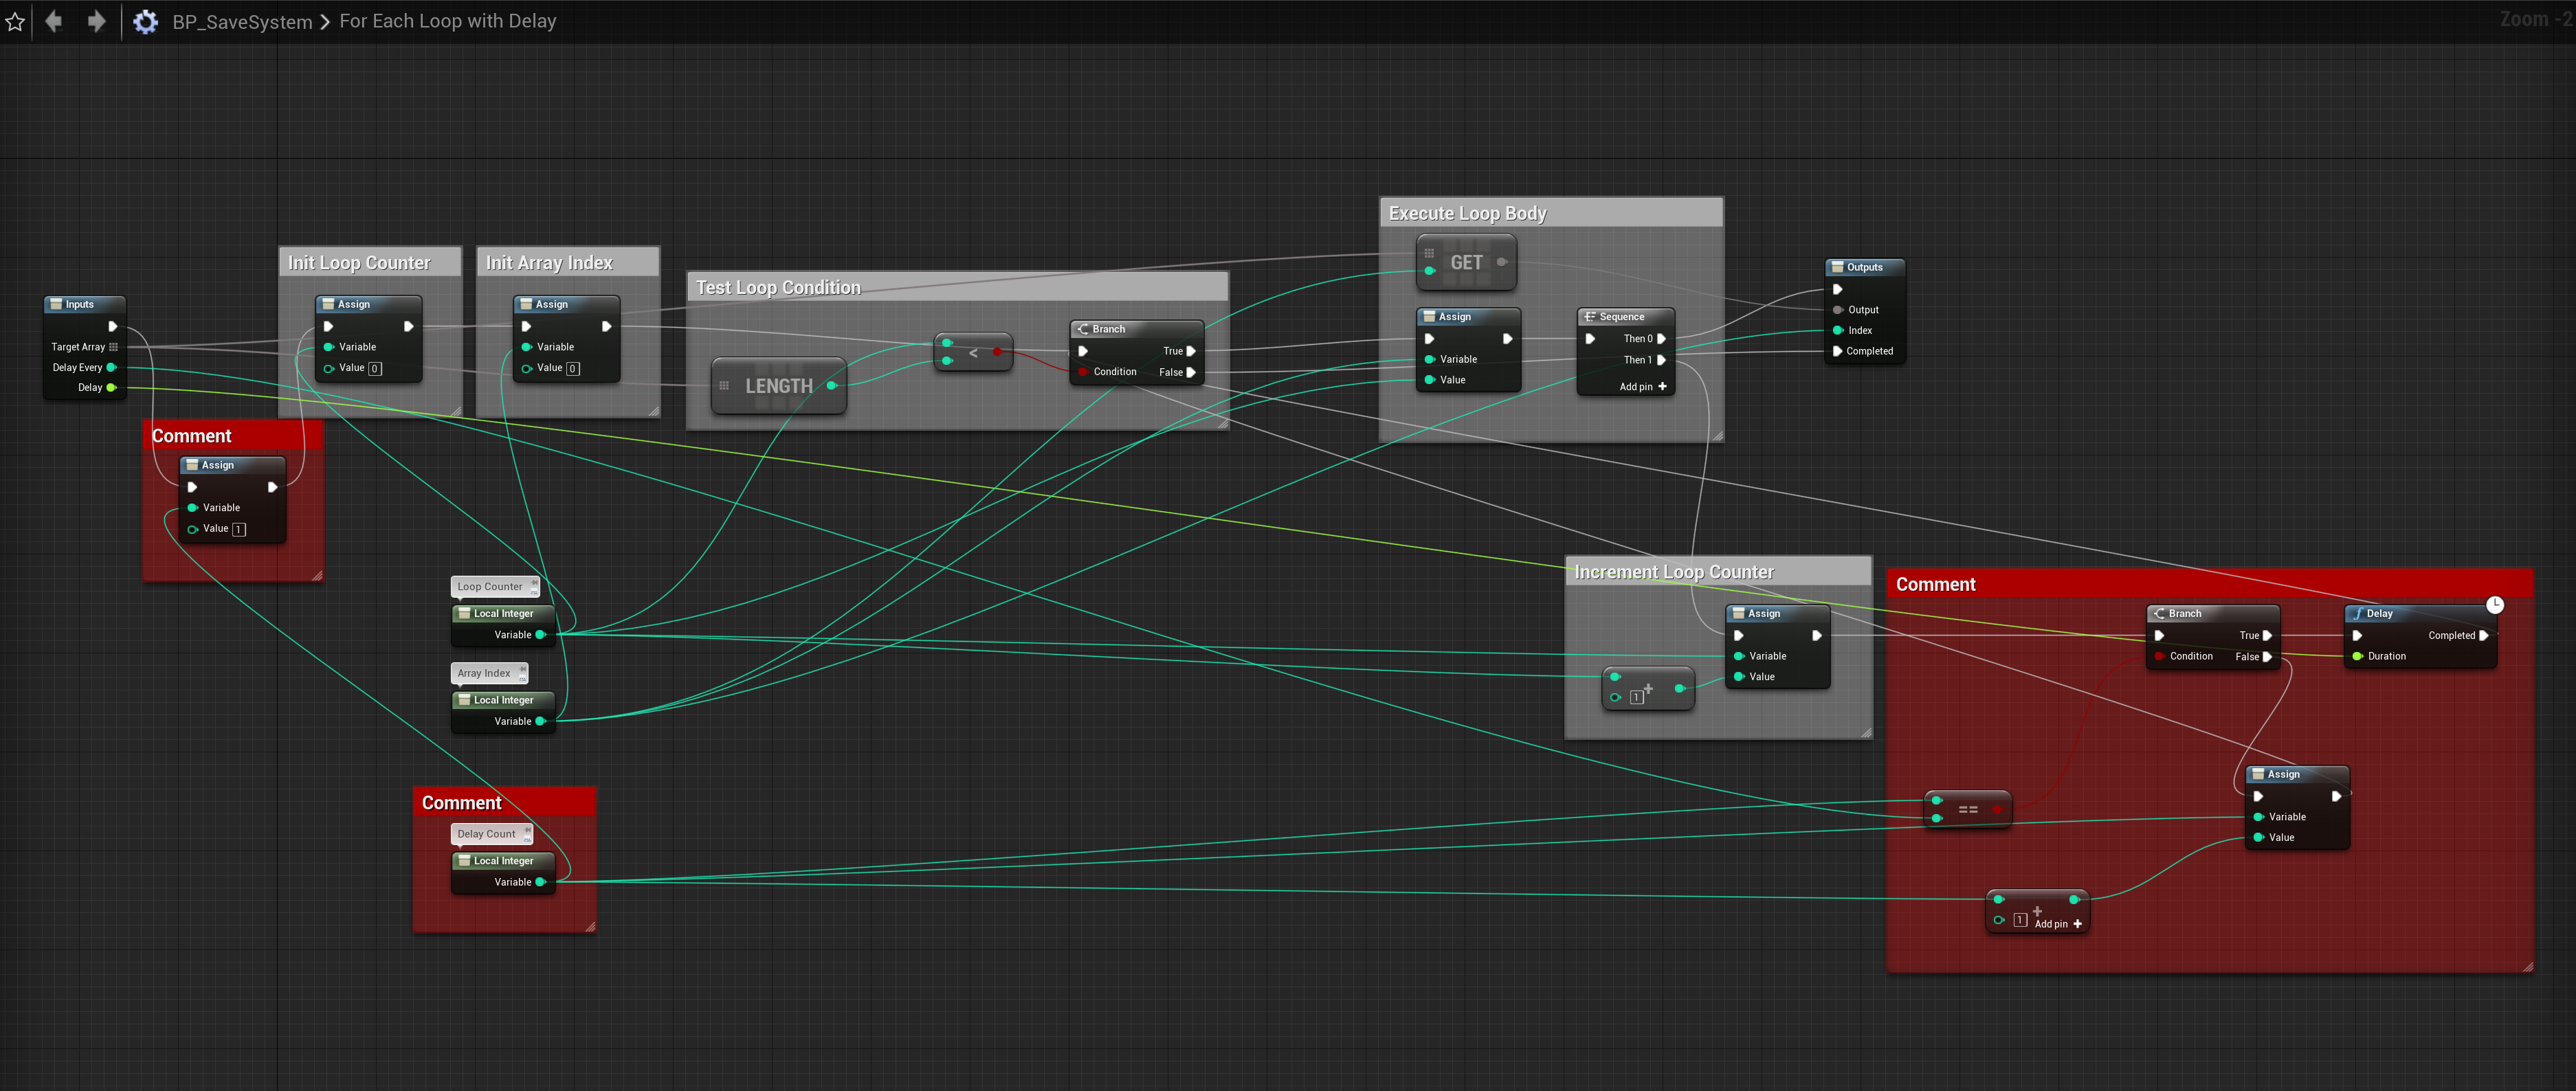Click the Delay Every pin on the Inputs node
The width and height of the screenshot is (2576, 1091).
click(x=111, y=367)
